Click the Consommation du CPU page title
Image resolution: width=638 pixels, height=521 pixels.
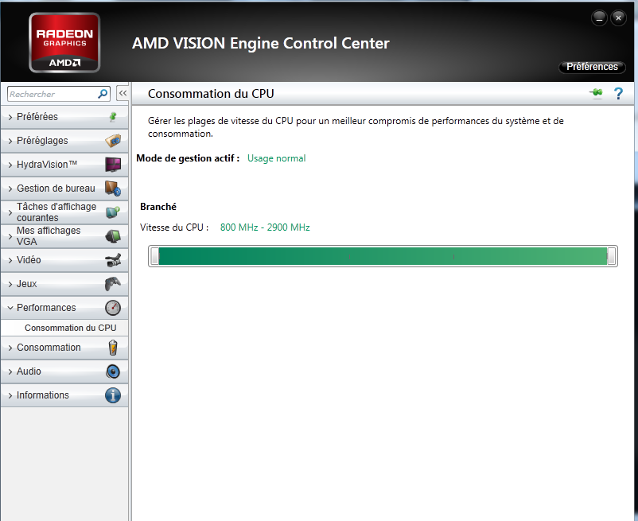tap(211, 94)
